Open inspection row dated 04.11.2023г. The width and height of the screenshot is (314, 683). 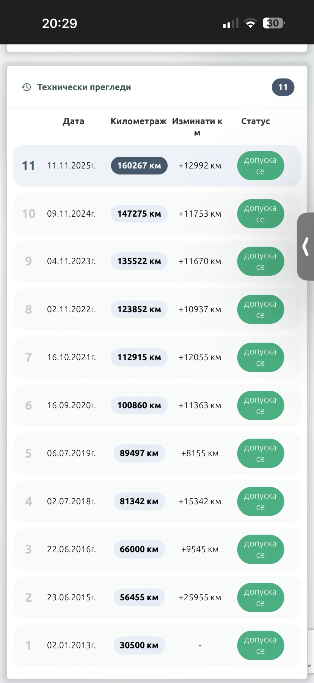tap(71, 261)
